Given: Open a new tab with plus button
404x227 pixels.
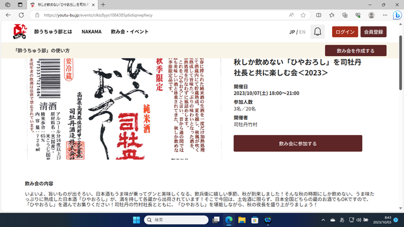Looking at the screenshot, I should pyautogui.click(x=103, y=4).
